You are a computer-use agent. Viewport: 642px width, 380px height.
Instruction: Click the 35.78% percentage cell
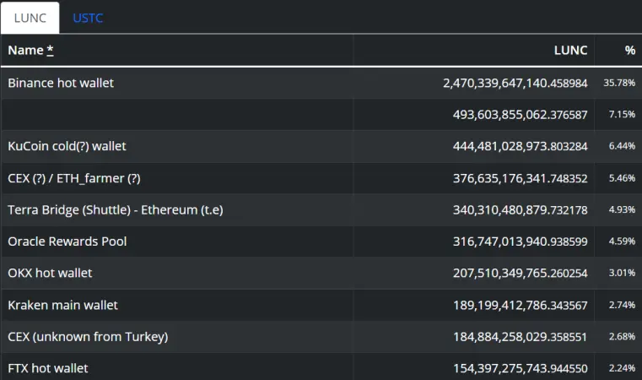[619, 83]
